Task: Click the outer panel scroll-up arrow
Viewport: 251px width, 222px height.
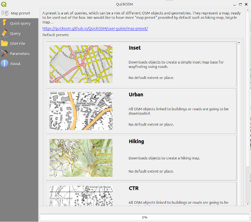Action: pyautogui.click(x=248, y=10)
